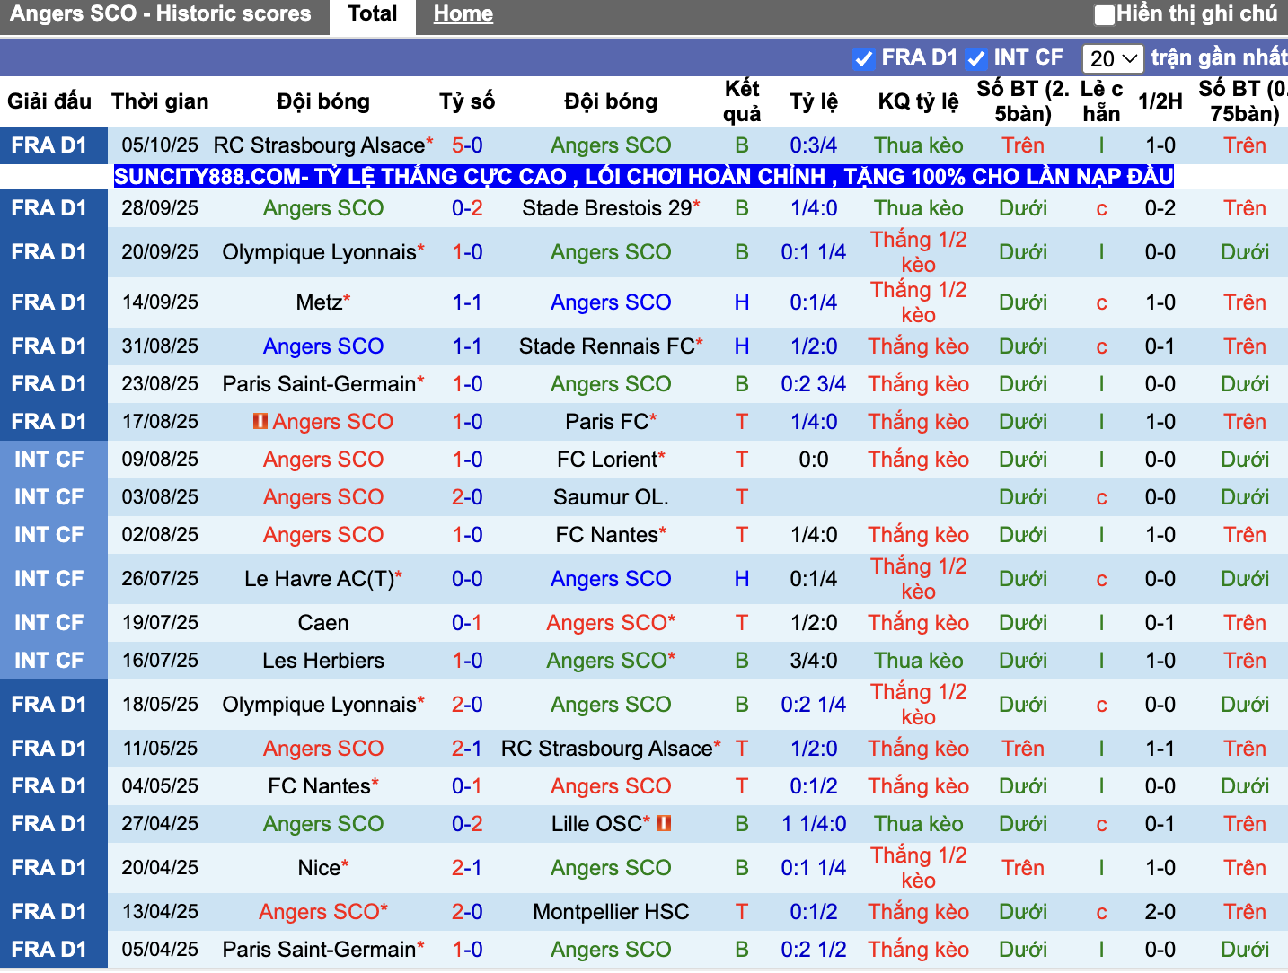Switch to the Home tab
This screenshot has height=973, width=1288.
pos(463,14)
